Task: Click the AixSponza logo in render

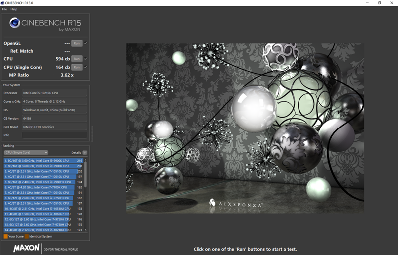Action: coord(235,204)
